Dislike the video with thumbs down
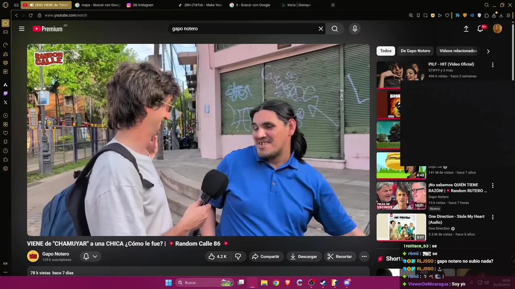 click(238, 256)
